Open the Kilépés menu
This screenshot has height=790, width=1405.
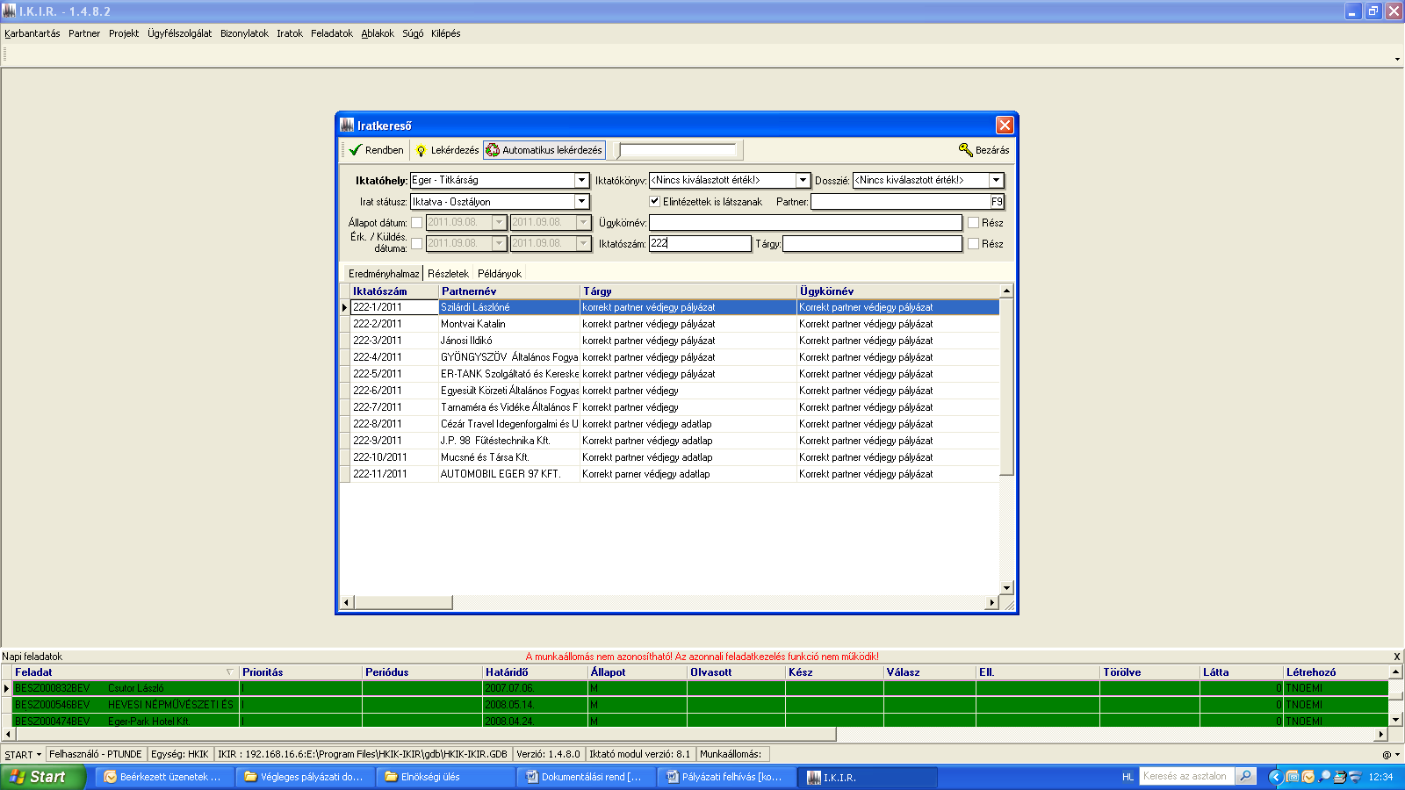[445, 33]
